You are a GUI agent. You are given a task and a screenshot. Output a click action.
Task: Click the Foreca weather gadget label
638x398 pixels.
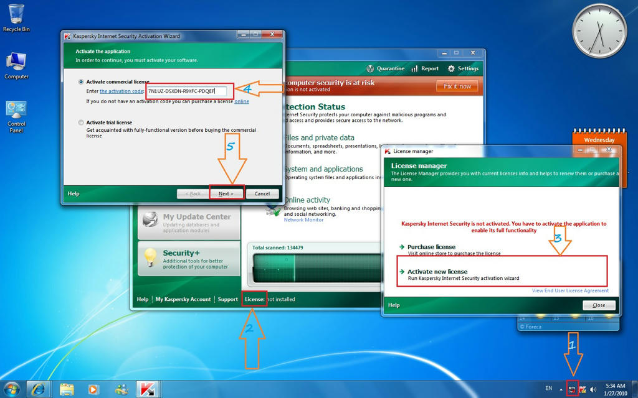click(x=531, y=326)
